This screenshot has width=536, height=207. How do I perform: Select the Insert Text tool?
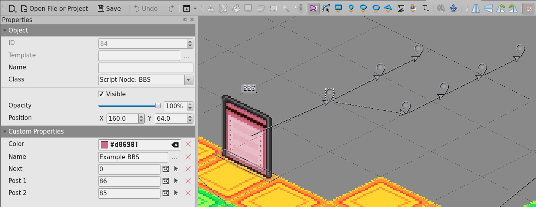426,8
